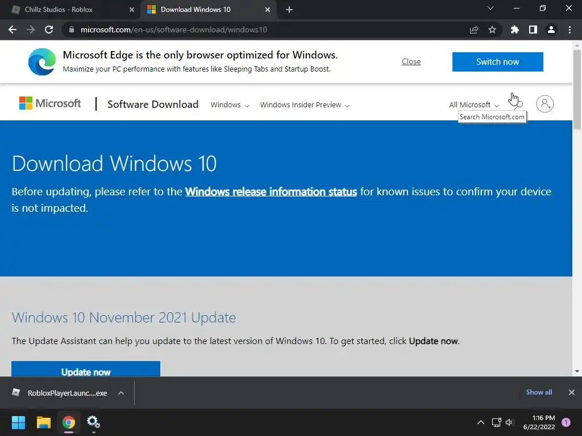Click Chrome icon in taskbar
The height and width of the screenshot is (436, 582).
click(69, 422)
